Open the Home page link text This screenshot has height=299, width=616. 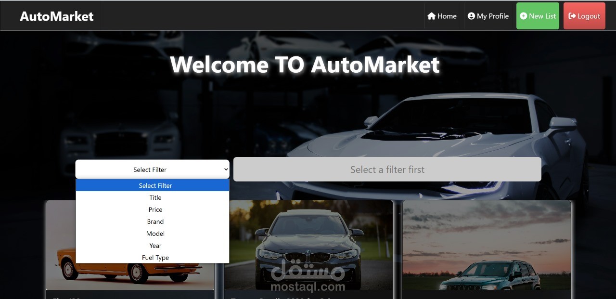447,16
